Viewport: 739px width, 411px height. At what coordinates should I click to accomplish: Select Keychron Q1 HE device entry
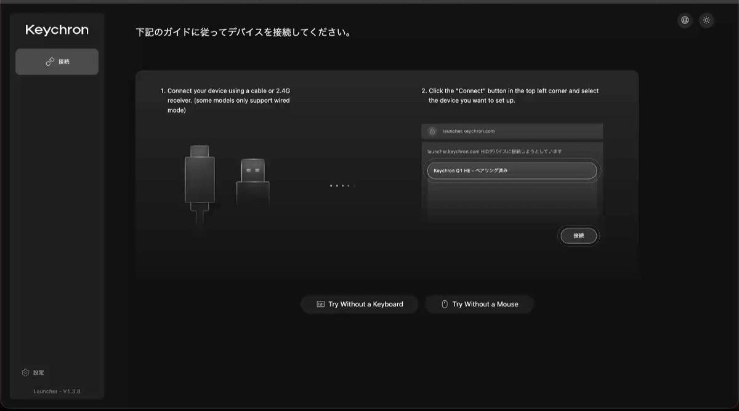[x=512, y=170]
